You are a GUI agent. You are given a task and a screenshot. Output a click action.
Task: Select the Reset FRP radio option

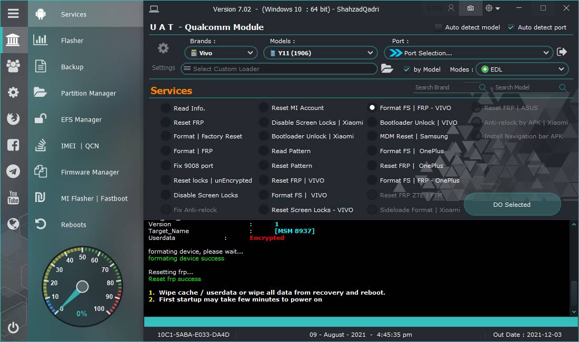click(x=166, y=123)
